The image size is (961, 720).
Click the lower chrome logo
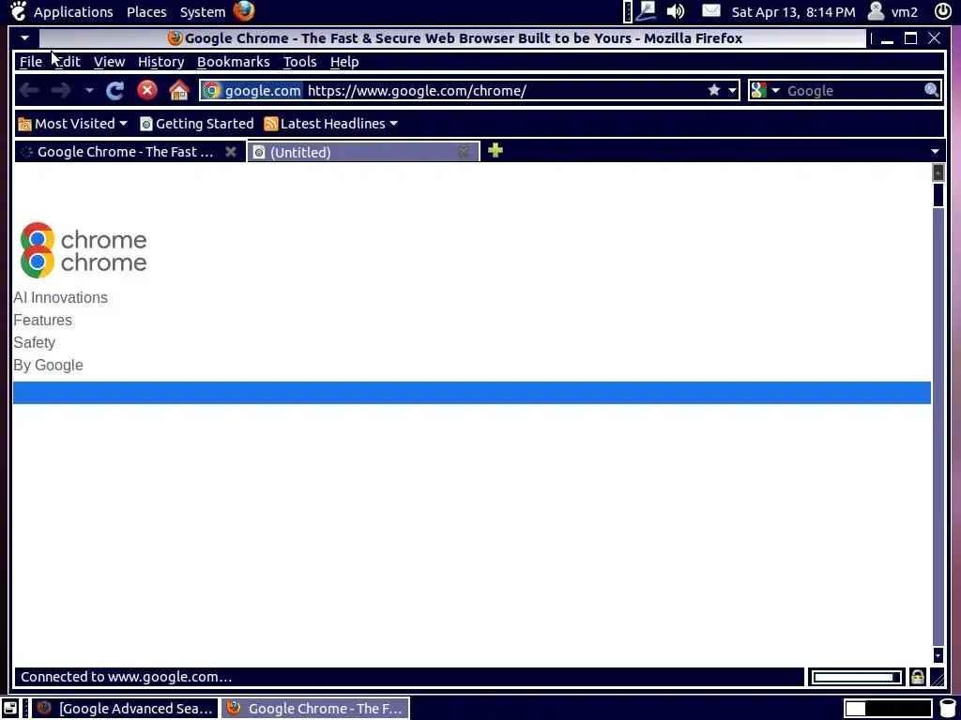[x=84, y=262]
